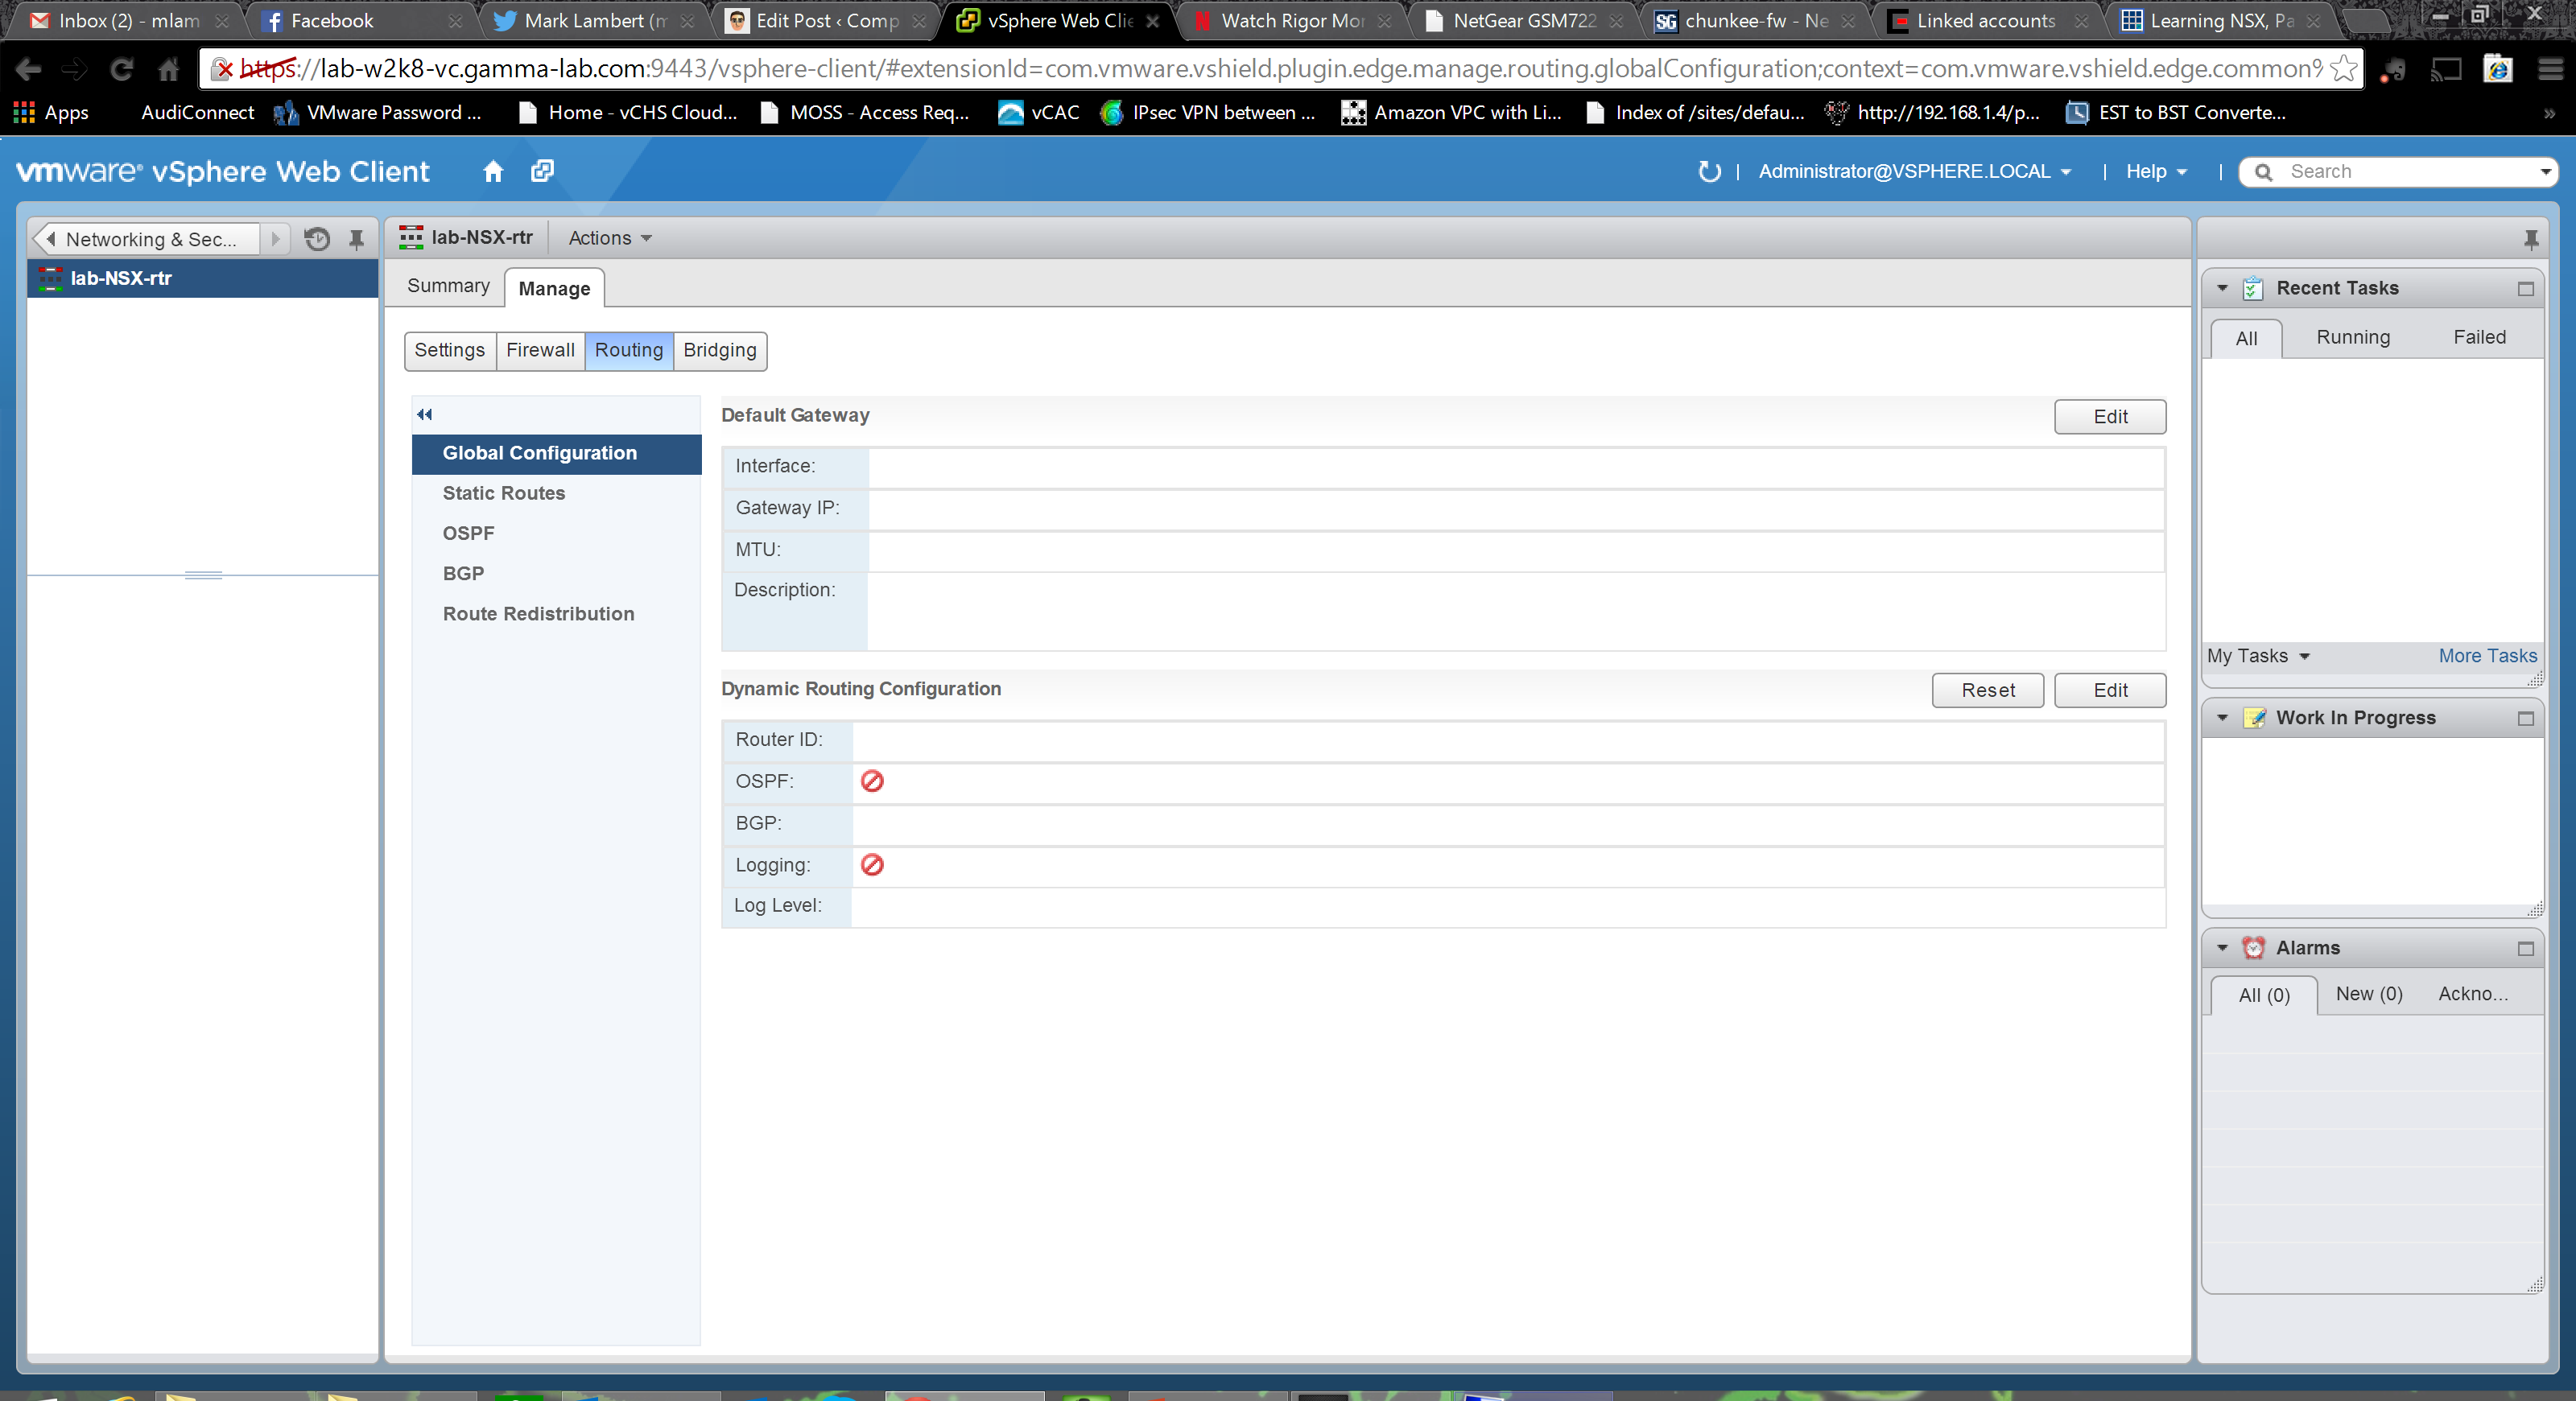Open the My Tasks dropdown
Screen dimensions: 2576x1401
tap(2257, 656)
